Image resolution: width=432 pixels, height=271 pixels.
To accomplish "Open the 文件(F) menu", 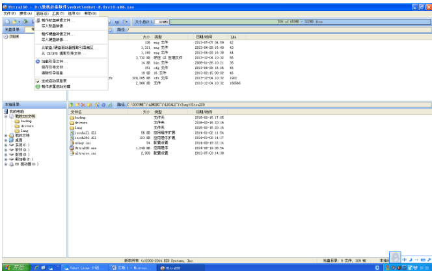I will pyautogui.click(x=9, y=13).
